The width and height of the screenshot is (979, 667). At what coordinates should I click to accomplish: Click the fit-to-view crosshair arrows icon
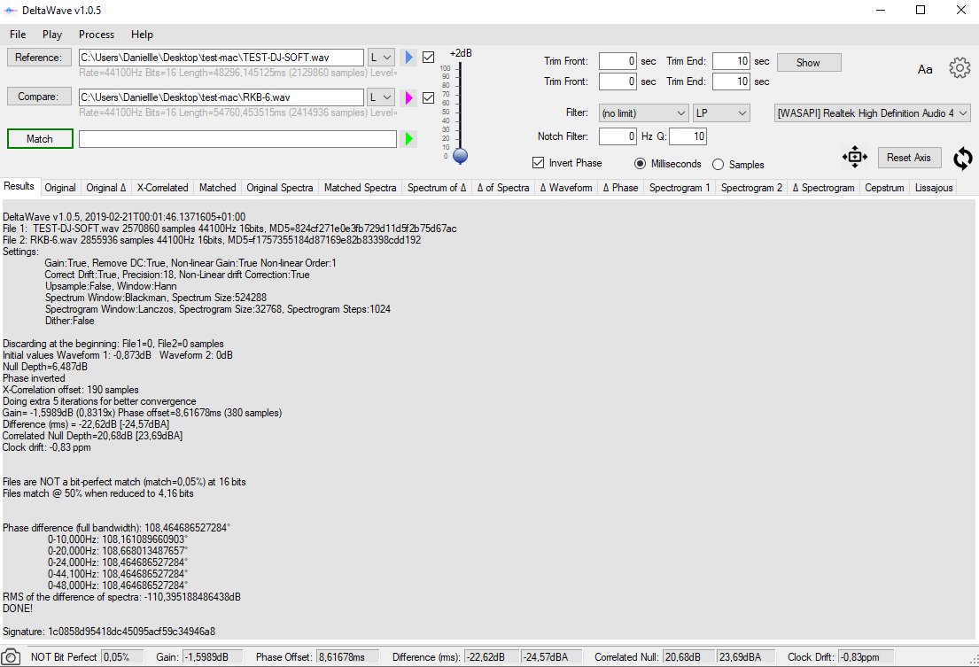coord(855,157)
